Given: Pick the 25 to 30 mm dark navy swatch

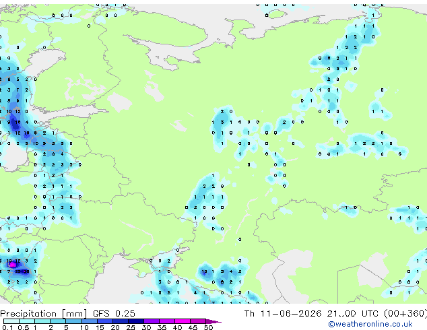Looking at the screenshot, I should 136,321.
